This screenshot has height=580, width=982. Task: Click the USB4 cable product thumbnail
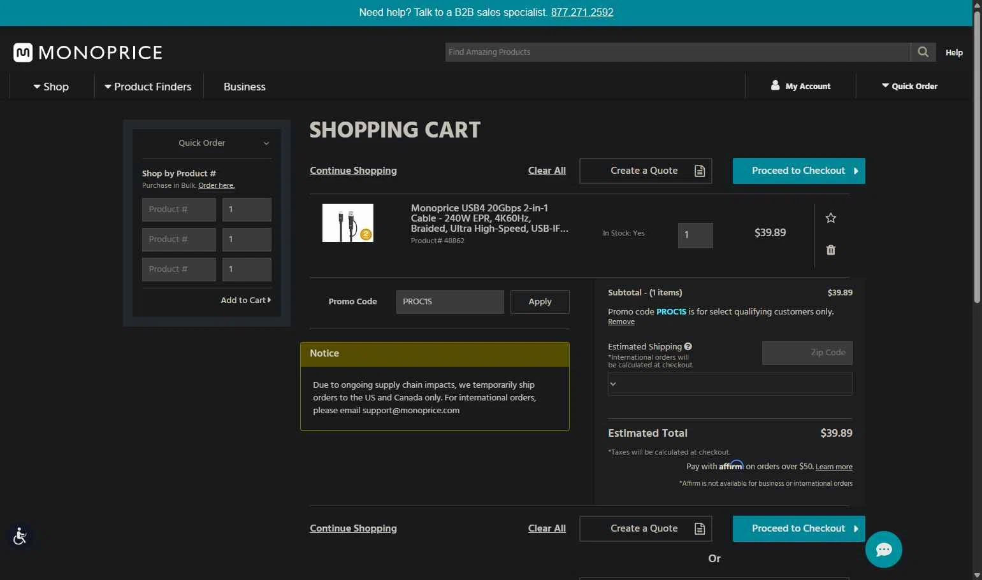tap(347, 223)
